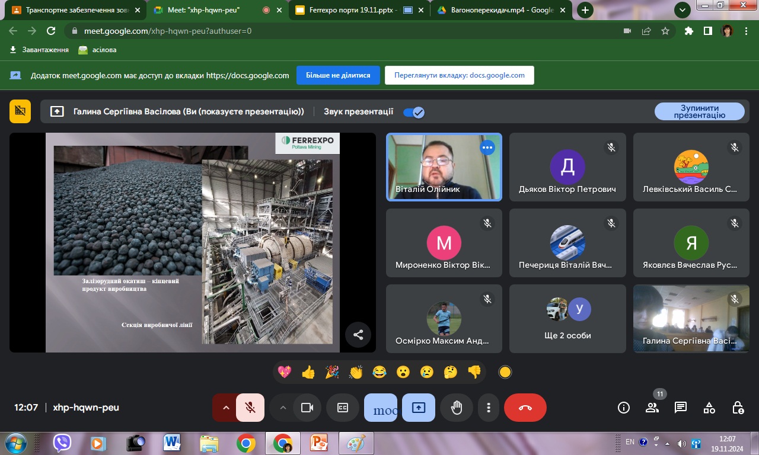Open the Chrome extensions puzzle icon
The image size is (759, 455).
688,31
